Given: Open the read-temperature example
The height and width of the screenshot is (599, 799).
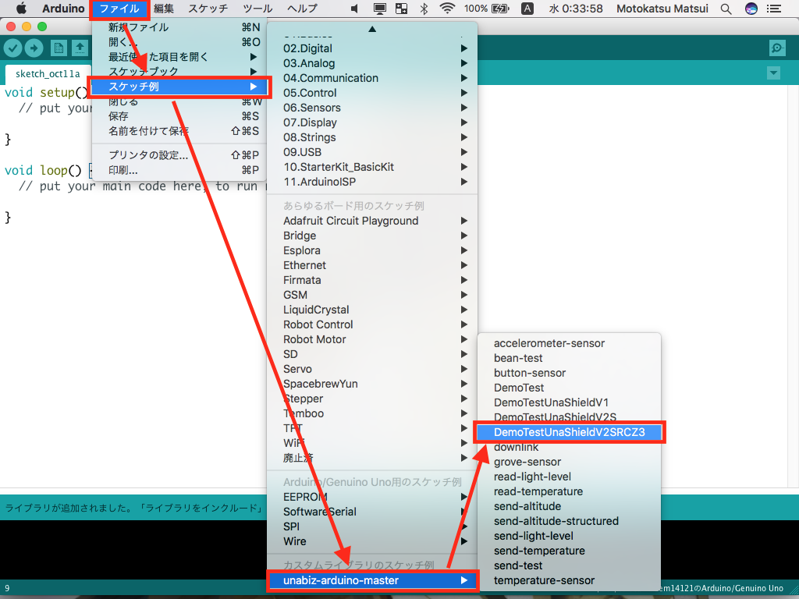Looking at the screenshot, I should 569,491.
